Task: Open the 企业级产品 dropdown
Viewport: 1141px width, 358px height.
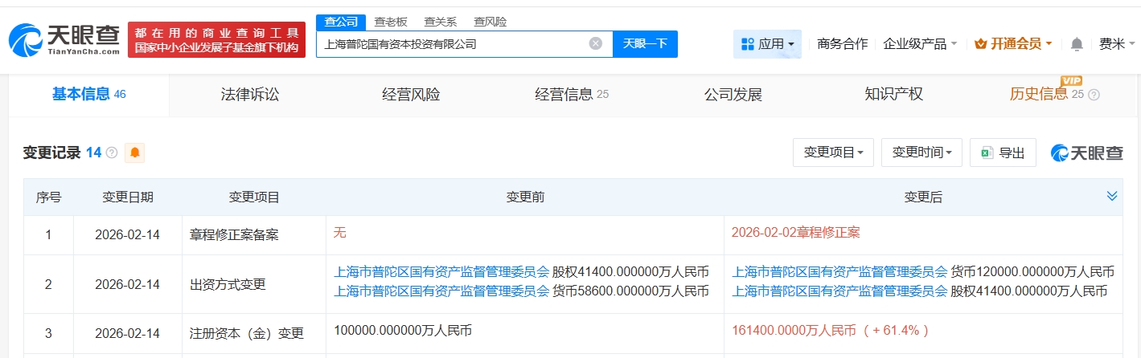Action: point(920,44)
